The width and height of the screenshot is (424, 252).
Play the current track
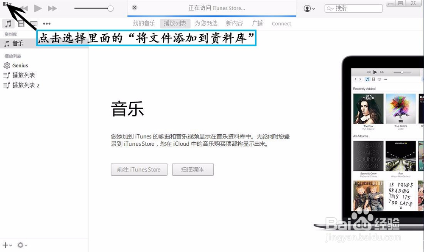(38, 8)
